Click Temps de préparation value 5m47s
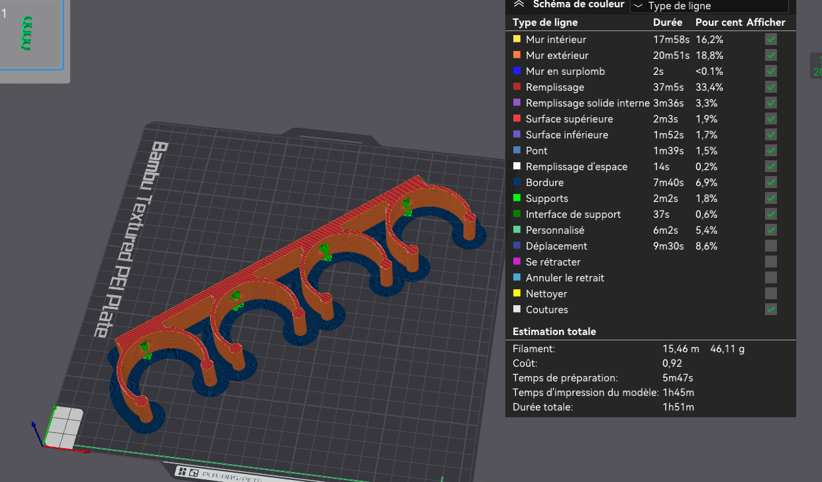This screenshot has width=822, height=482. click(x=678, y=378)
